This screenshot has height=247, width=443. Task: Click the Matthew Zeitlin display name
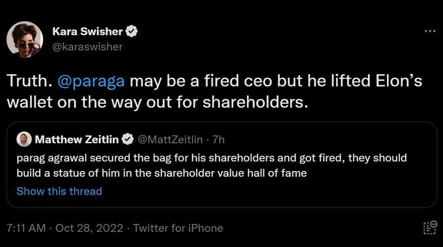click(77, 140)
